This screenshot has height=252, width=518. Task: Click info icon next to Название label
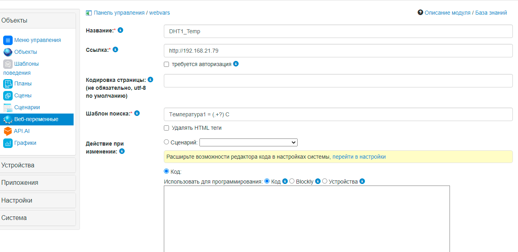(x=120, y=30)
